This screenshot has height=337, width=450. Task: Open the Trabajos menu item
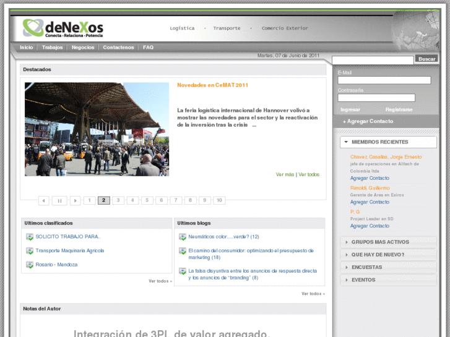(x=52, y=48)
